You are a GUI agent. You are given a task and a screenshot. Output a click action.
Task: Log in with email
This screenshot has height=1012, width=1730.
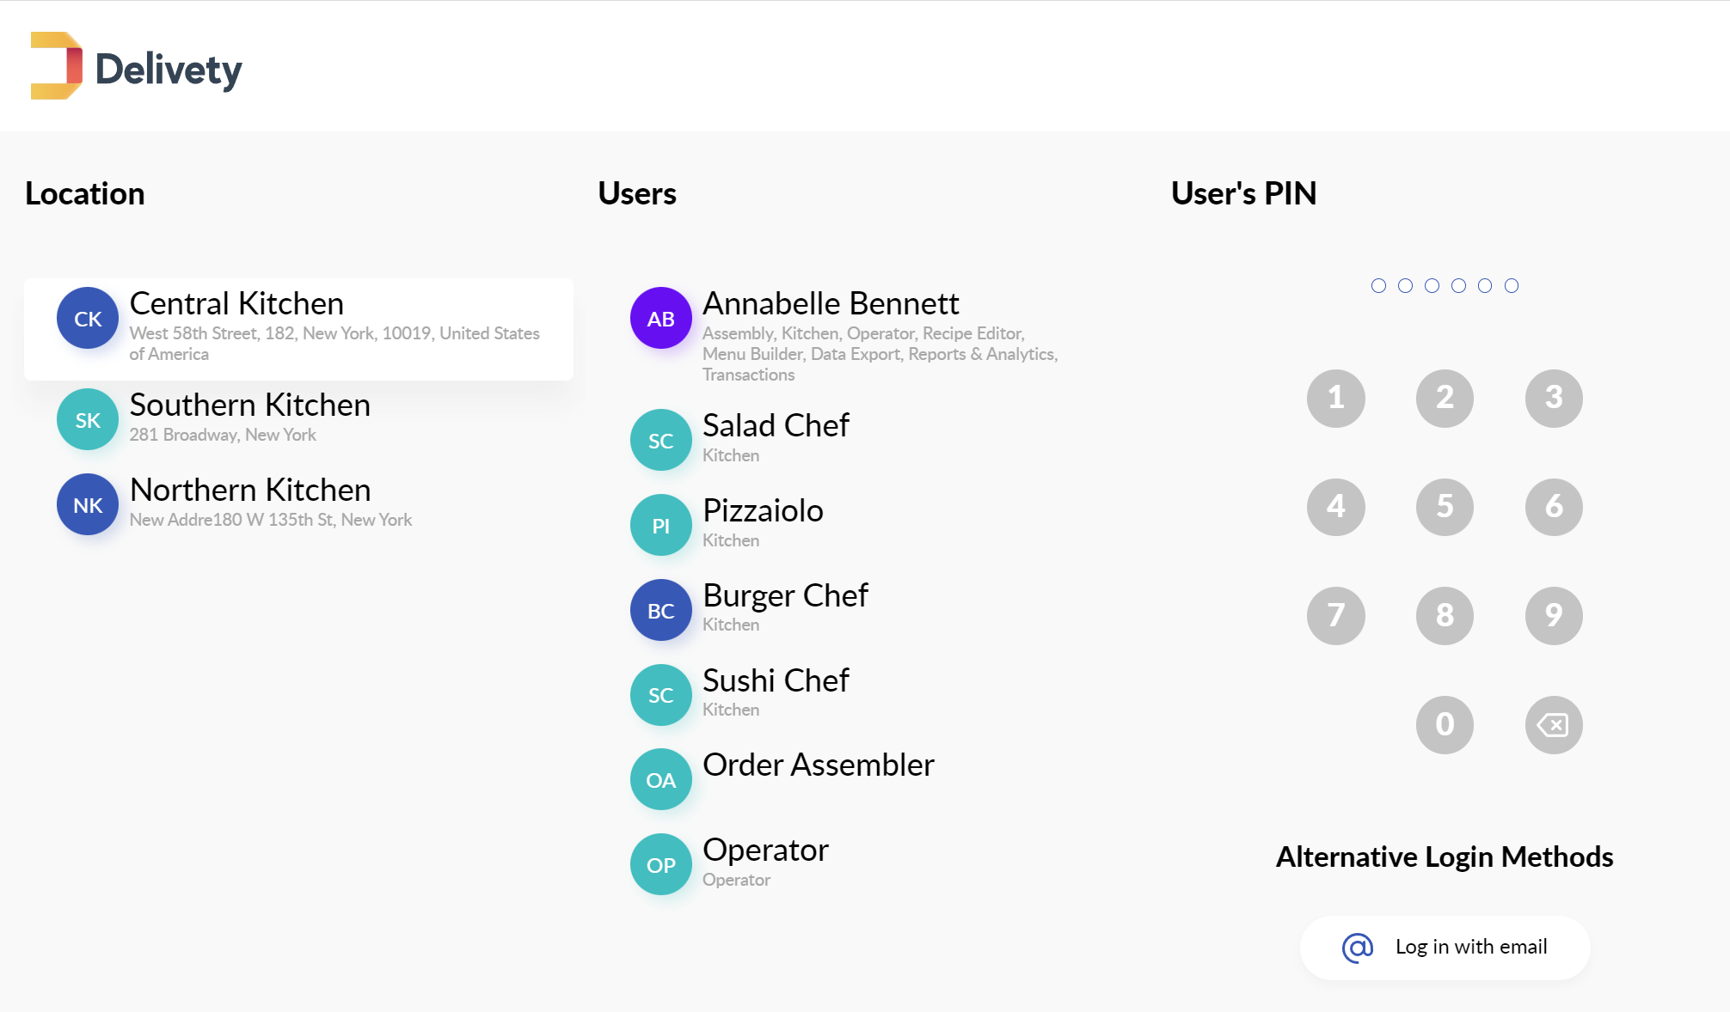tap(1445, 947)
